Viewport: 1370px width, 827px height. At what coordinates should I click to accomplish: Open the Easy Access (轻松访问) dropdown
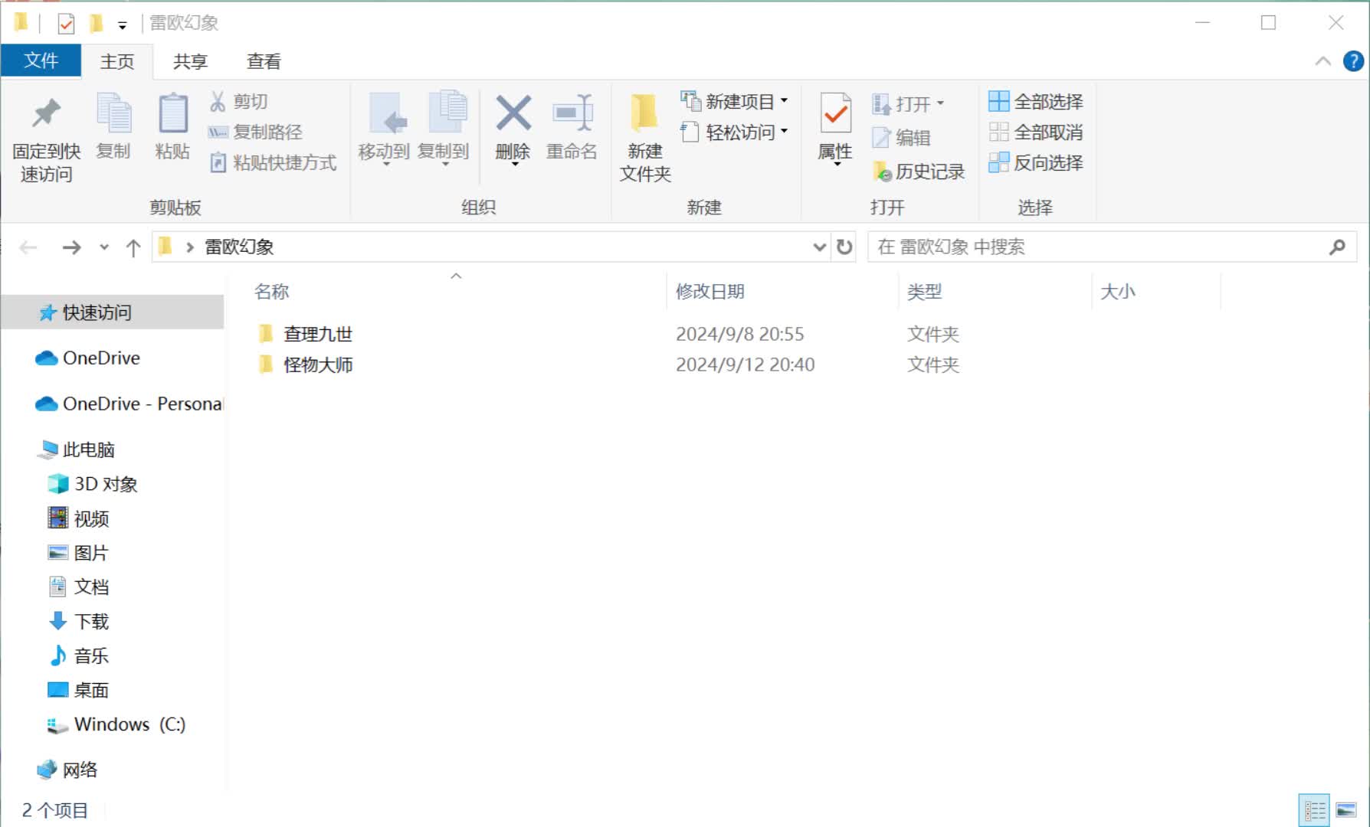tap(734, 132)
